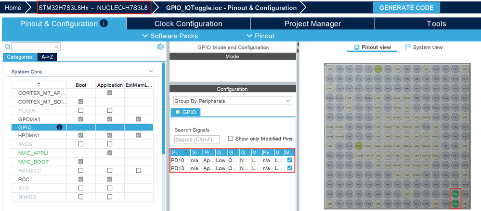Toggle Modified checkbox in PD10 row
The width and height of the screenshot is (481, 211).
click(x=289, y=160)
